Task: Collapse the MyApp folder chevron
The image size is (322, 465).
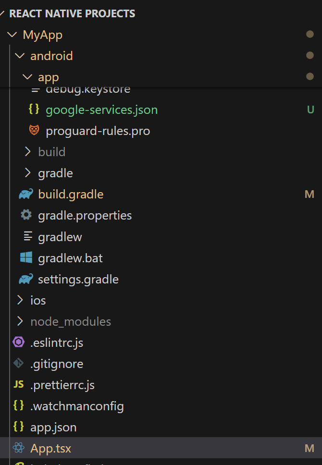Action: tap(12, 35)
